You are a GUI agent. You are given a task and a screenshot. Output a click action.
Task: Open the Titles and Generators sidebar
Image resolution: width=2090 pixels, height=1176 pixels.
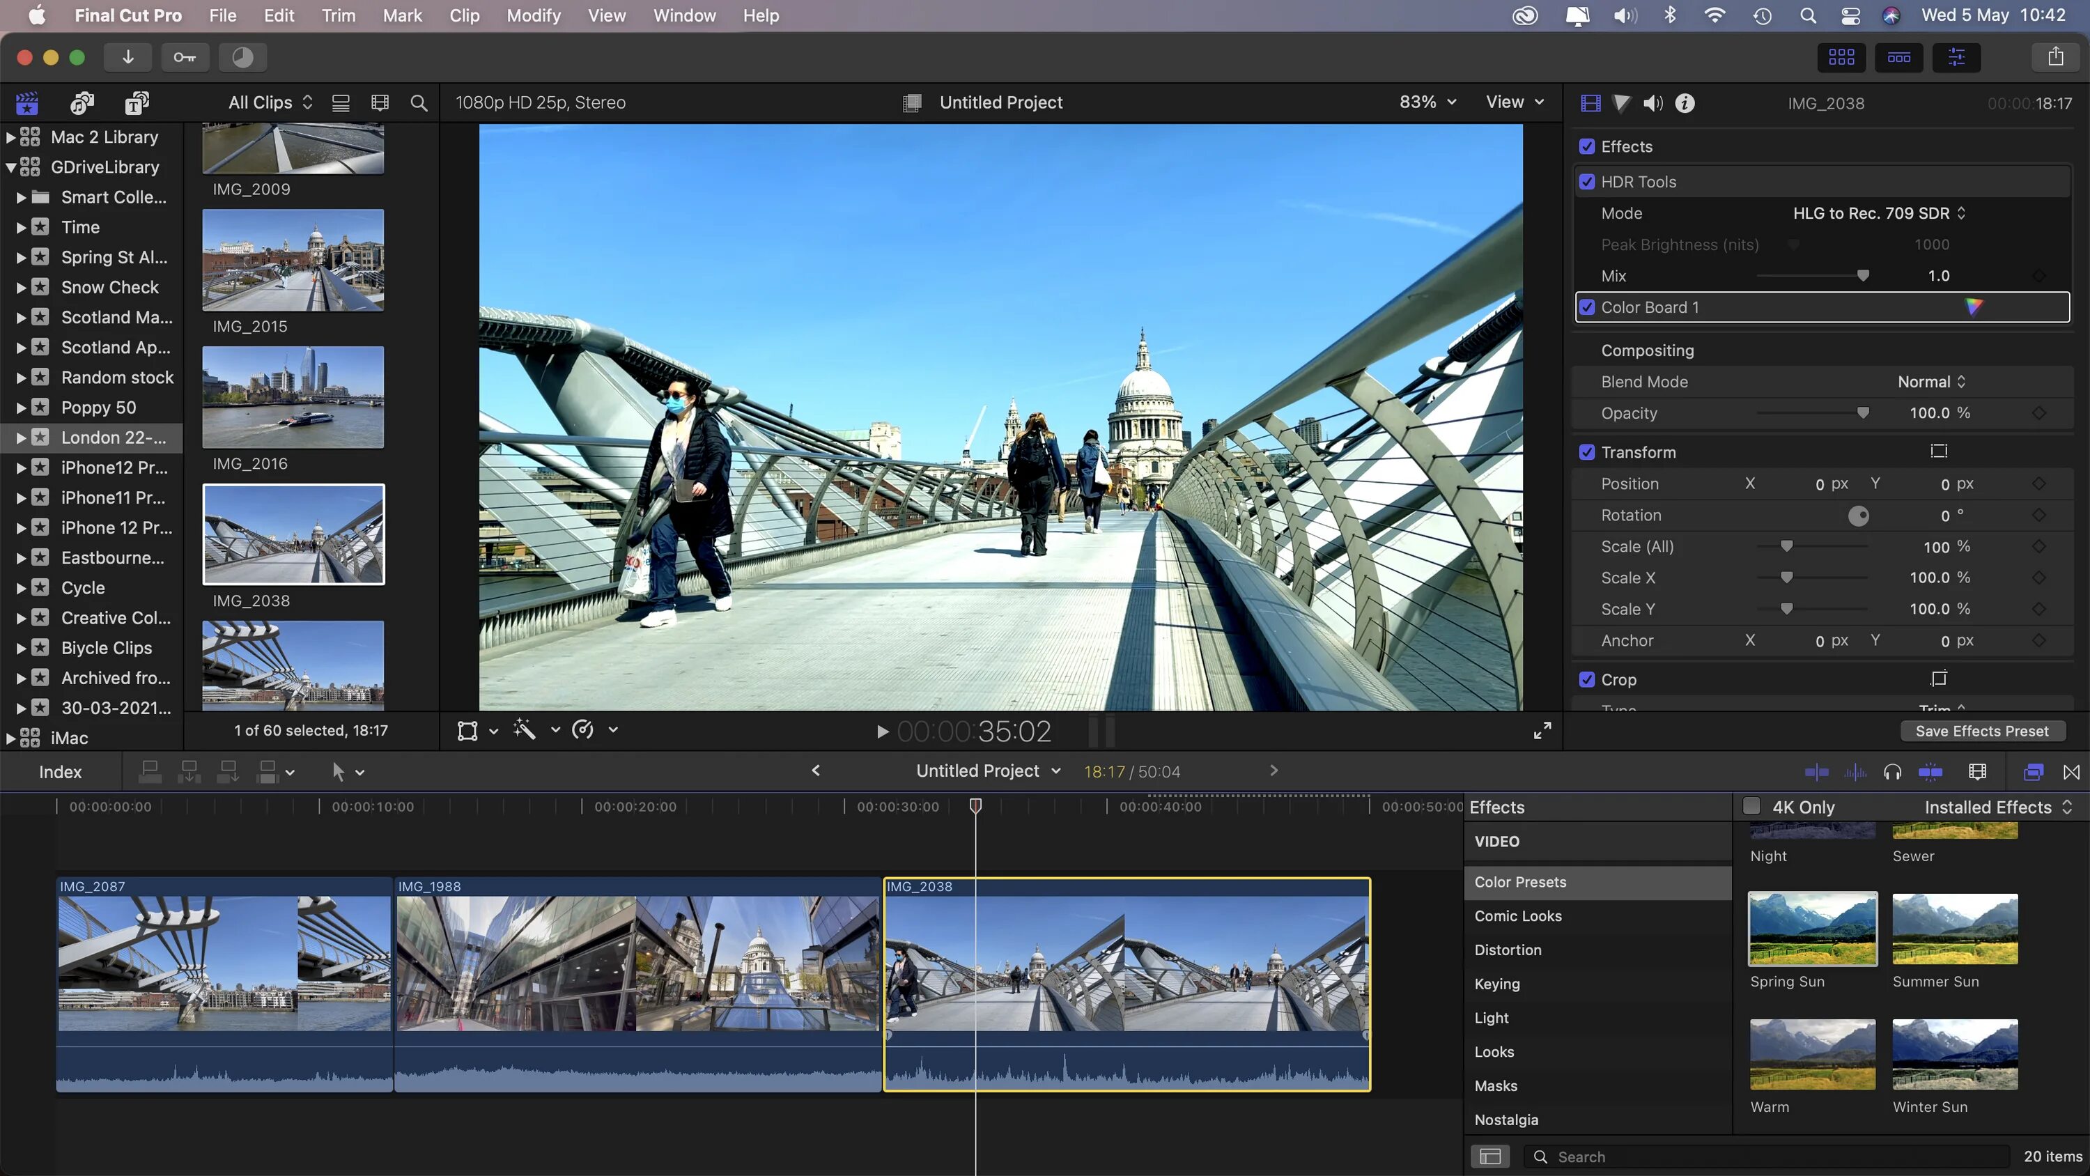137,103
